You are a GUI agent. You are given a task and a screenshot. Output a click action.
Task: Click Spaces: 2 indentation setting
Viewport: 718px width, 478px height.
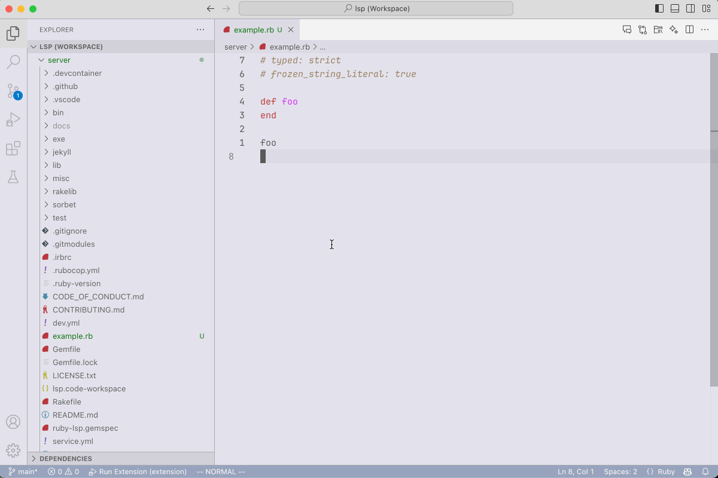[x=620, y=471]
